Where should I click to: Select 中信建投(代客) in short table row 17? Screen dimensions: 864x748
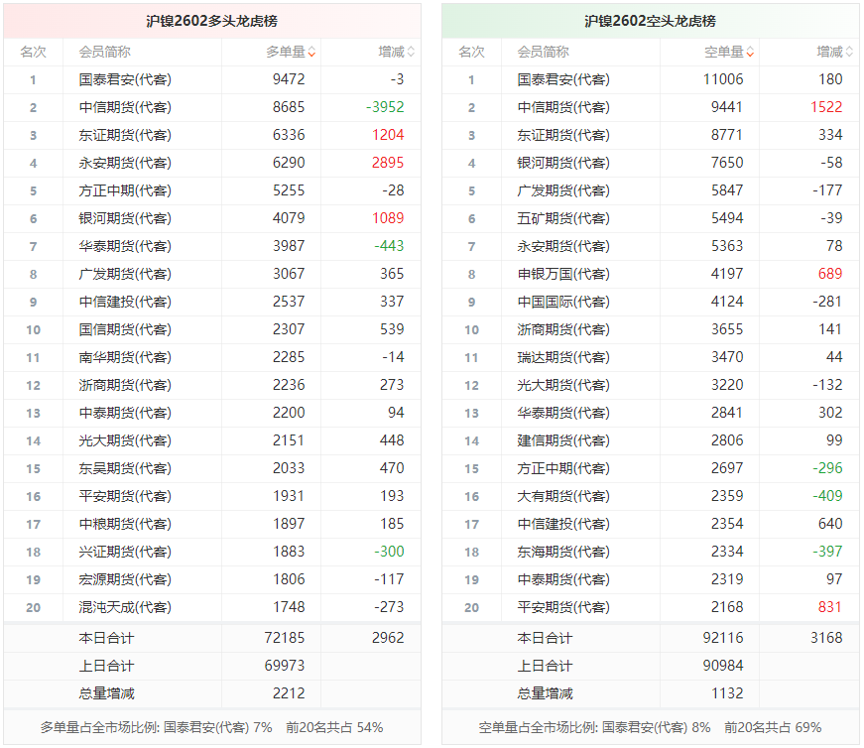click(x=563, y=524)
